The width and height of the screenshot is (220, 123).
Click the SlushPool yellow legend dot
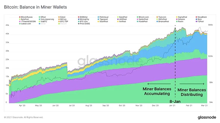(x=98, y=21)
